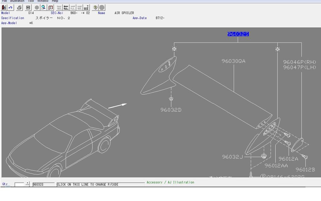Open the section list SEC icon
Image resolution: width=321 pixels, height=201 pixels.
coord(28,8)
